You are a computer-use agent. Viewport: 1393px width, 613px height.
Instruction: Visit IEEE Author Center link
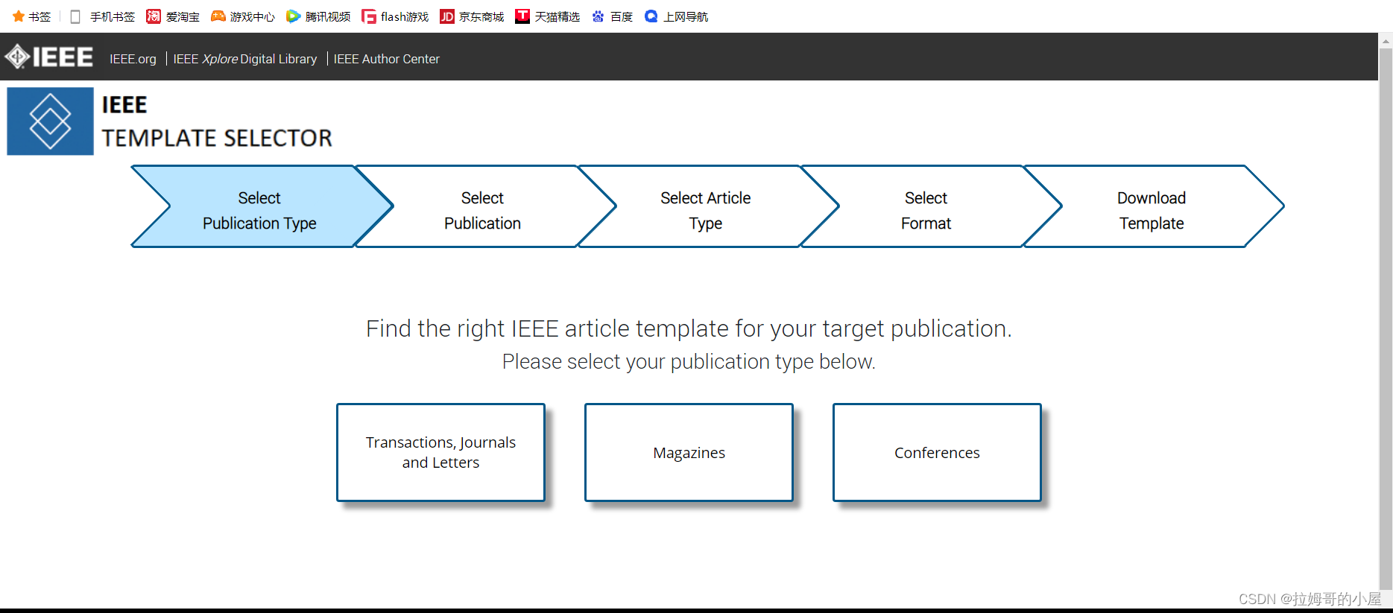386,59
